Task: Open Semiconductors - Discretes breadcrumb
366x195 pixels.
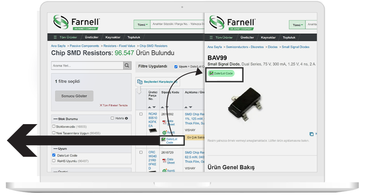Action: 245,47
